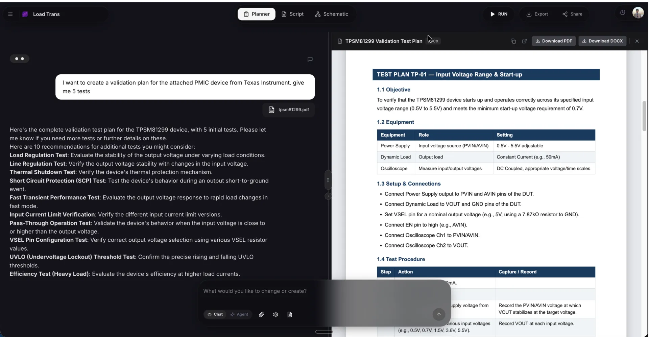This screenshot has width=649, height=337.
Task: Click the 1.3 Setup & Connections heading
Action: point(409,184)
